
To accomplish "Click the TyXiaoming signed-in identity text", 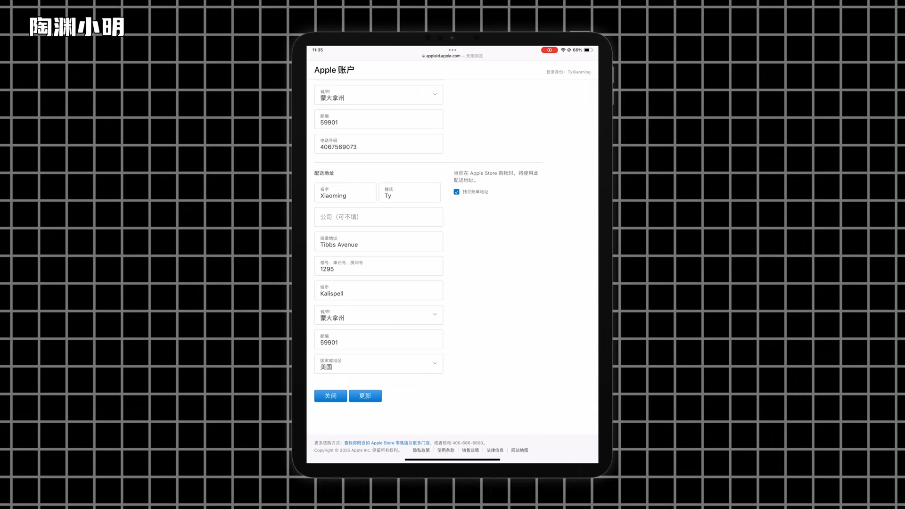I will click(579, 72).
